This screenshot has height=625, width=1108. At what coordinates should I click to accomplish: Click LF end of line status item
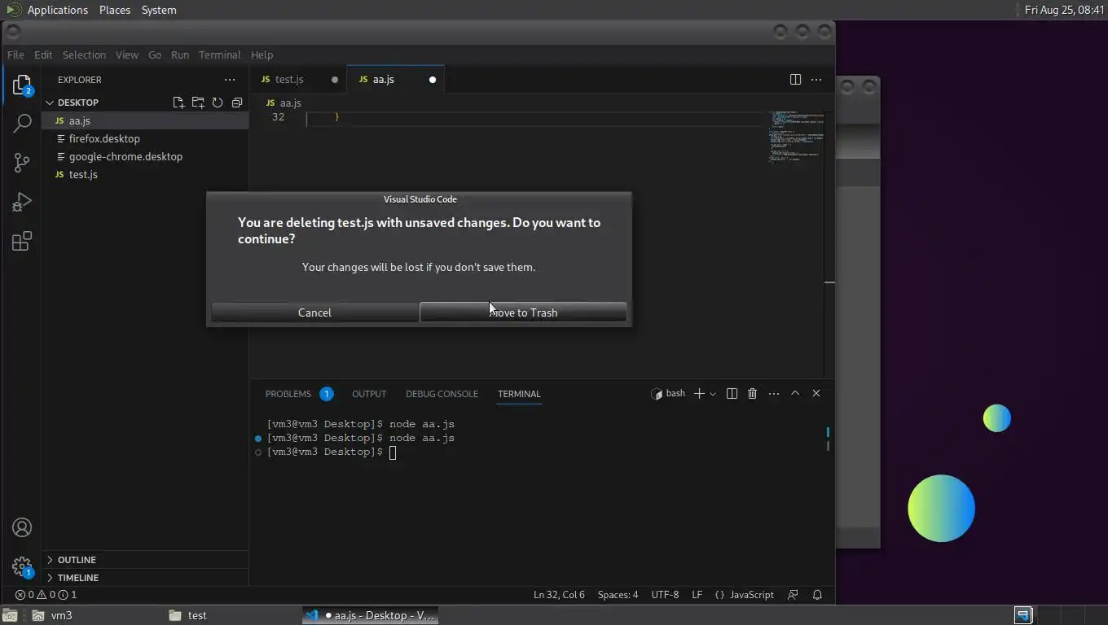point(697,595)
